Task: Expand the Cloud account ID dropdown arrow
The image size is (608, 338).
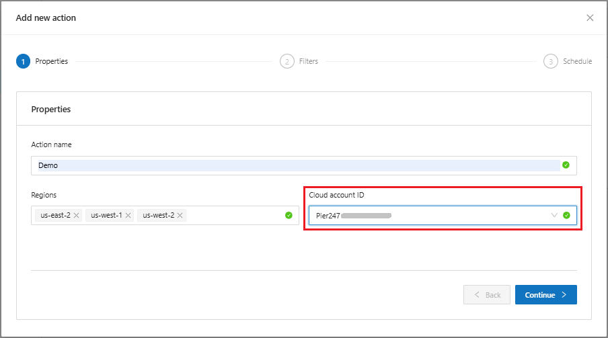Action: pyautogui.click(x=554, y=216)
